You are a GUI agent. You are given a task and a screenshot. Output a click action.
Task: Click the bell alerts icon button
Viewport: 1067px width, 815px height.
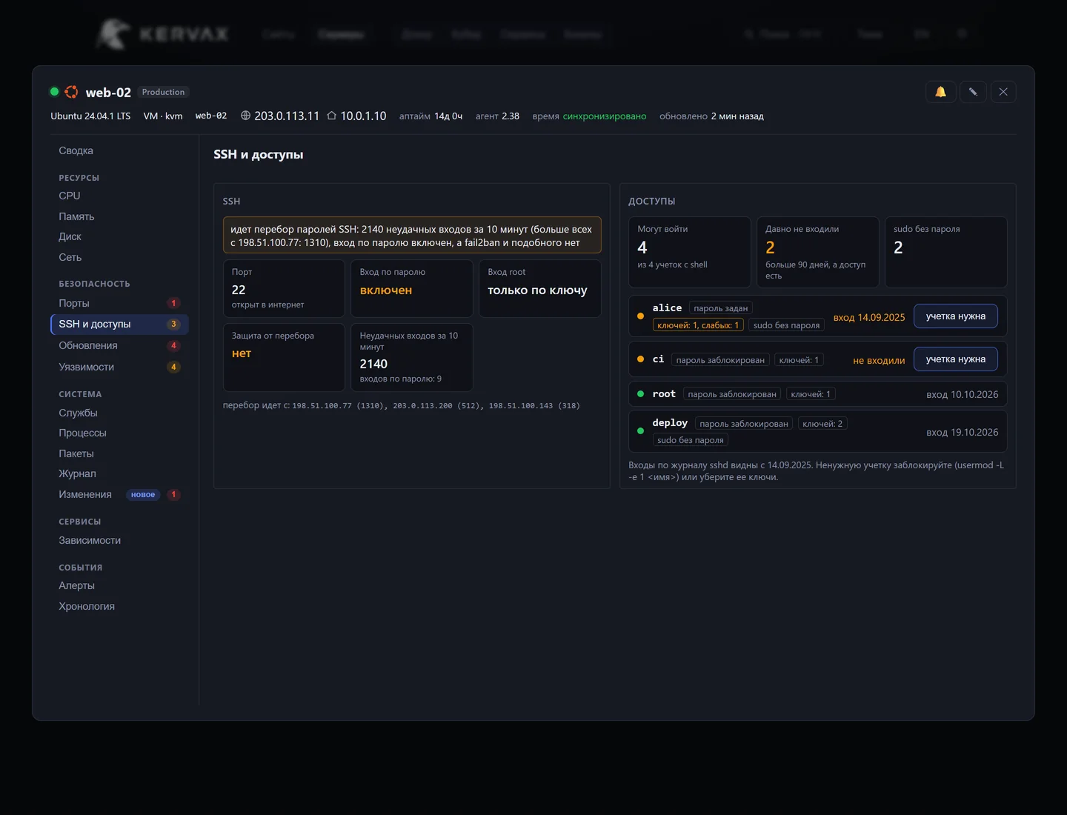click(940, 92)
